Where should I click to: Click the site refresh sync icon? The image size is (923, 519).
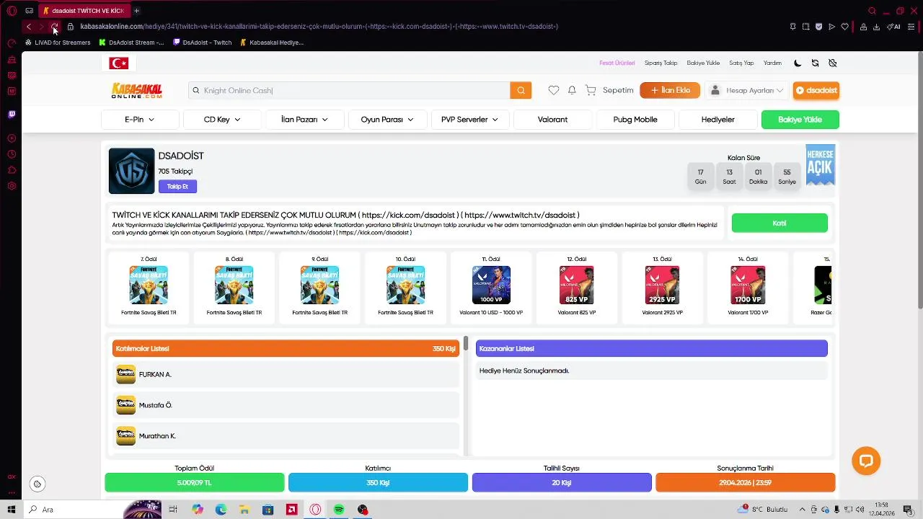click(x=815, y=63)
